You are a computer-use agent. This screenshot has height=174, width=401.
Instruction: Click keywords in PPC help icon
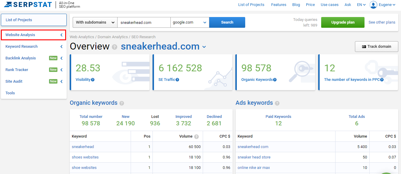[x=382, y=80]
